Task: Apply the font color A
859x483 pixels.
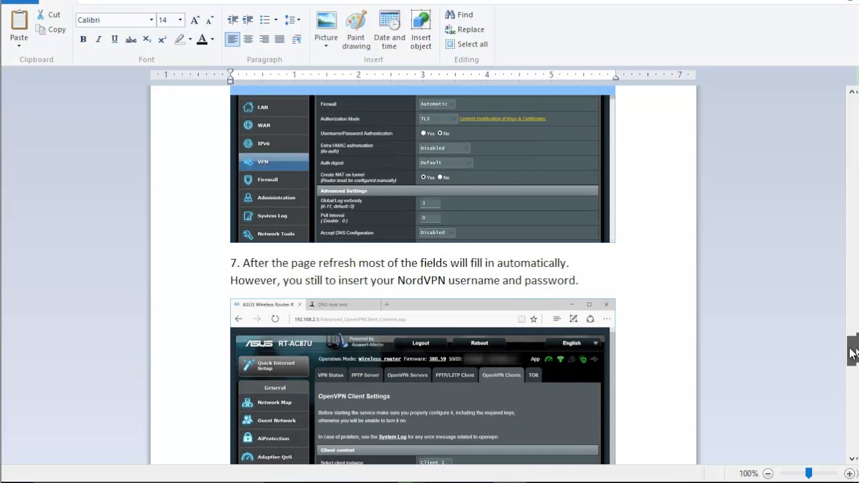Action: click(202, 40)
